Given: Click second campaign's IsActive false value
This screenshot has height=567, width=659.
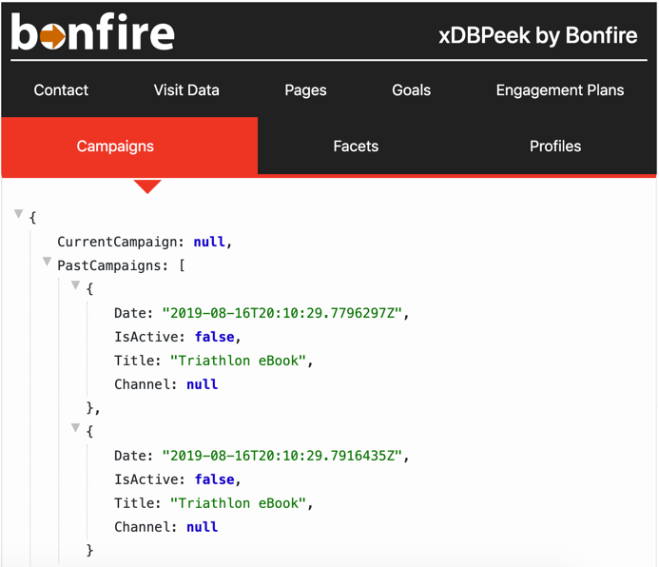Looking at the screenshot, I should pyautogui.click(x=214, y=479).
